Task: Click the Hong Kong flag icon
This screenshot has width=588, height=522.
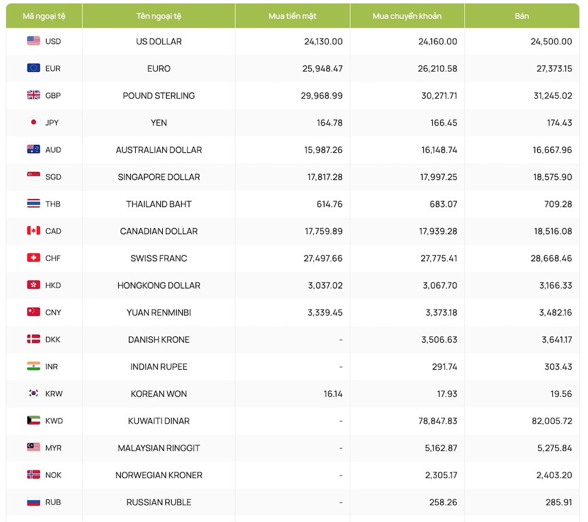Action: point(33,285)
